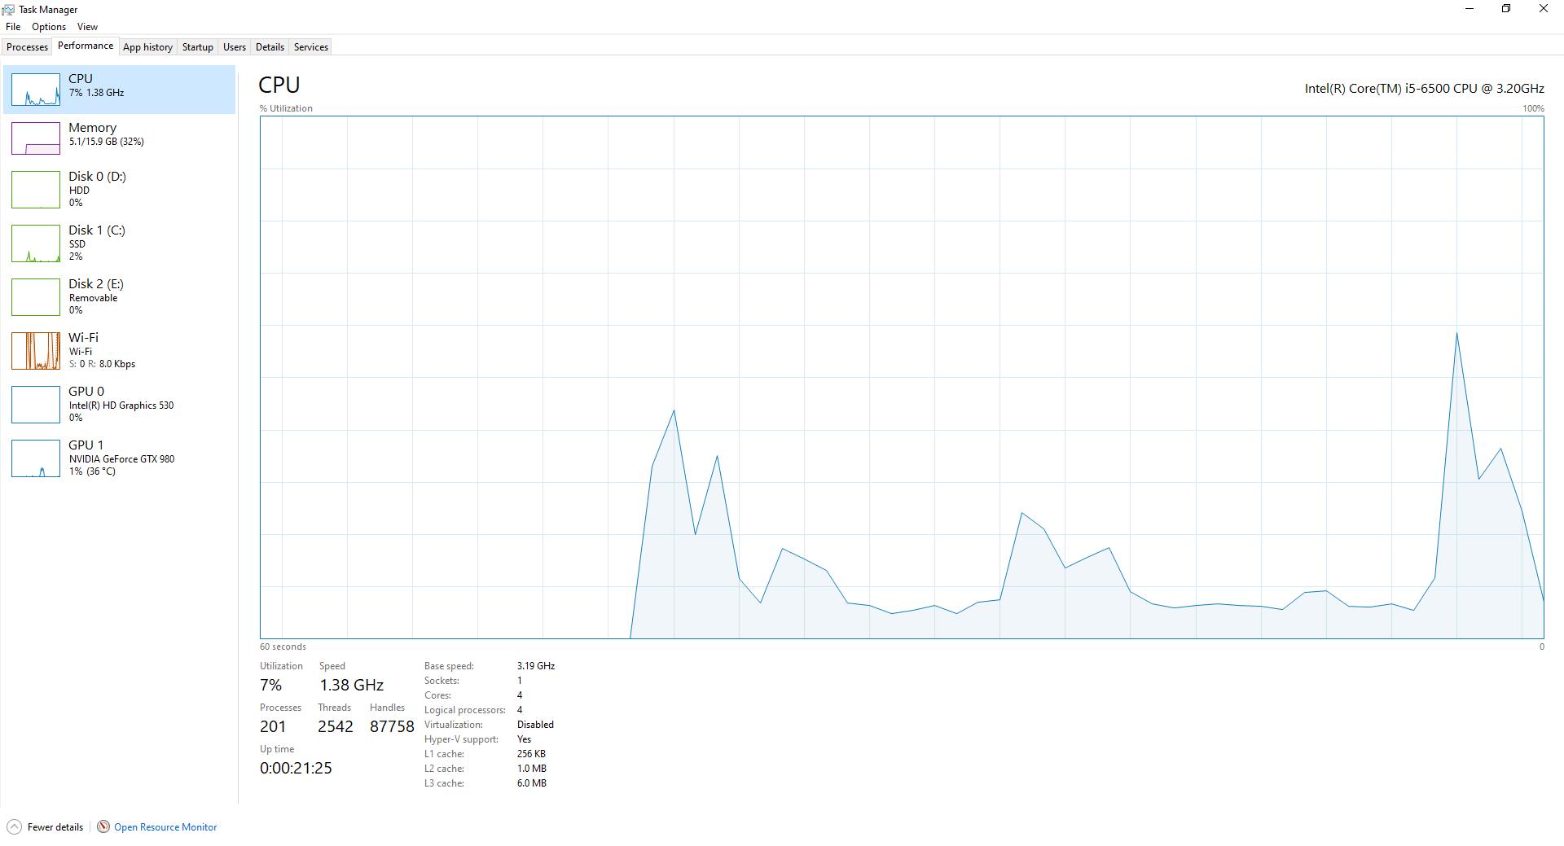Open the File menu
Viewport: 1564px width, 846px height.
(x=13, y=27)
